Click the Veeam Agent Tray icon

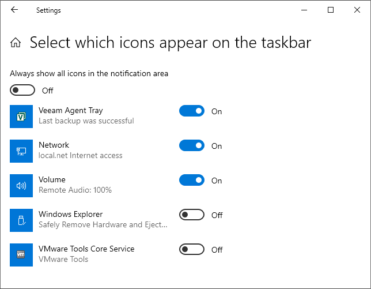pos(21,116)
